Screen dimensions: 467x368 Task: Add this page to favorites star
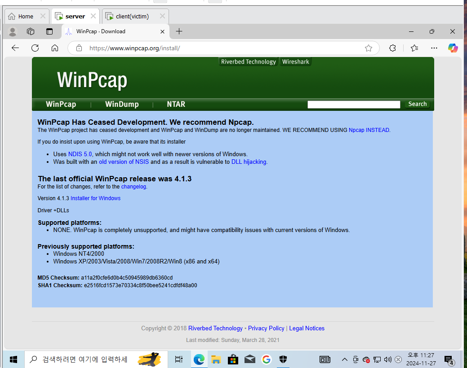369,48
